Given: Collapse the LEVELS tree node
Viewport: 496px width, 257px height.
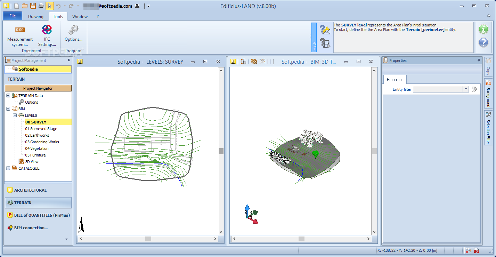Looking at the screenshot, I should (15, 115).
